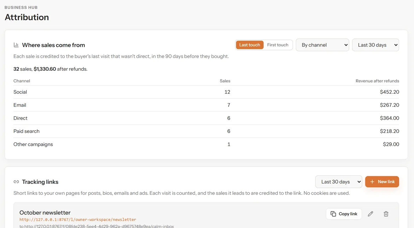Click the Social channel row
The image size is (414, 228).
tap(206, 92)
